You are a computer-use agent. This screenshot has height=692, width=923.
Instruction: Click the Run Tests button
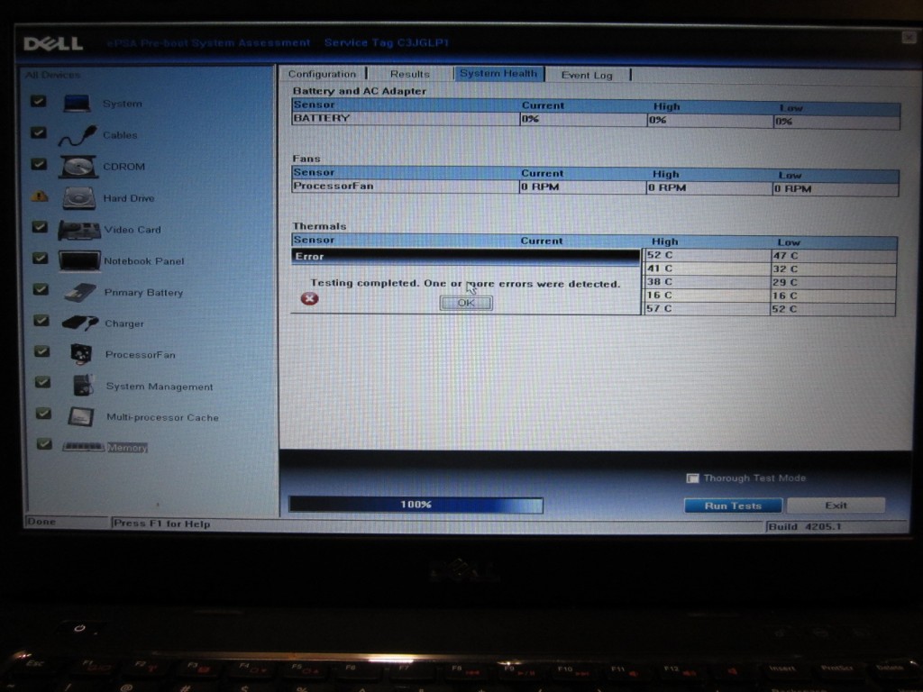click(733, 505)
